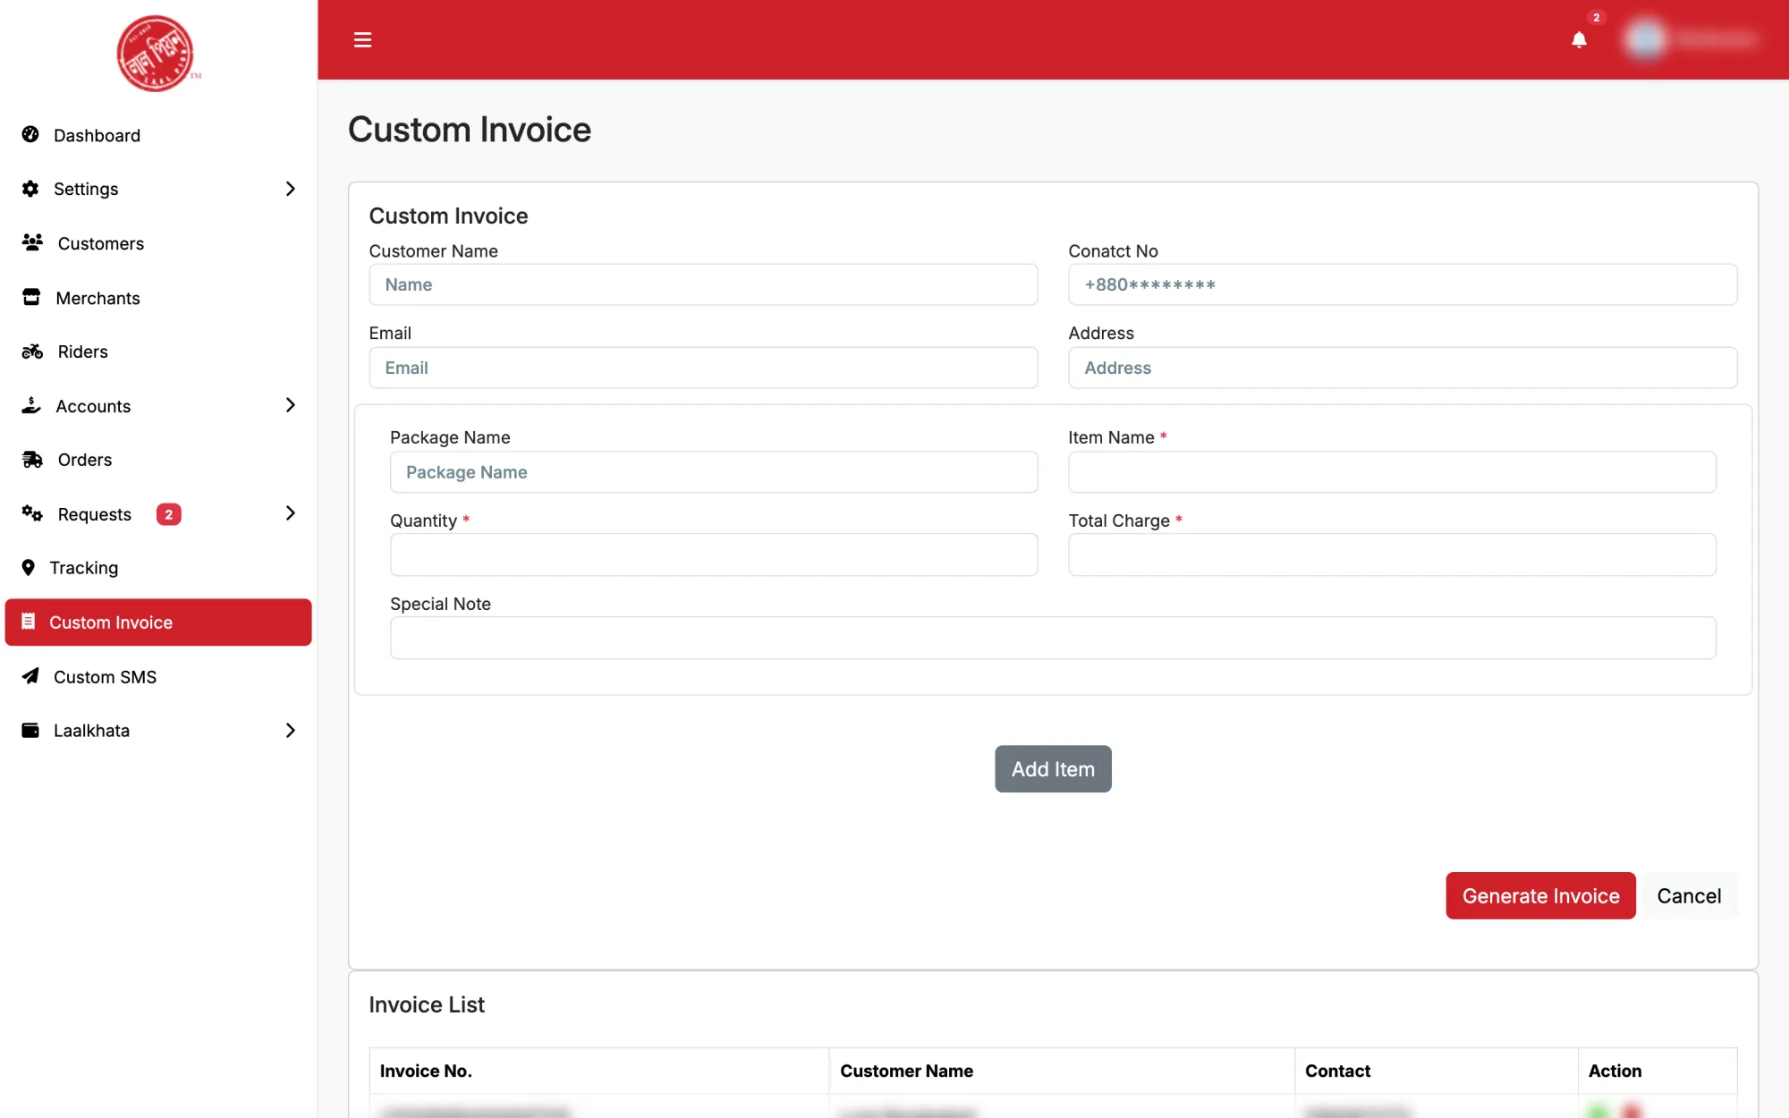Click the Laalkhata wallet icon
Image resolution: width=1789 pixels, height=1118 pixels.
click(x=30, y=731)
